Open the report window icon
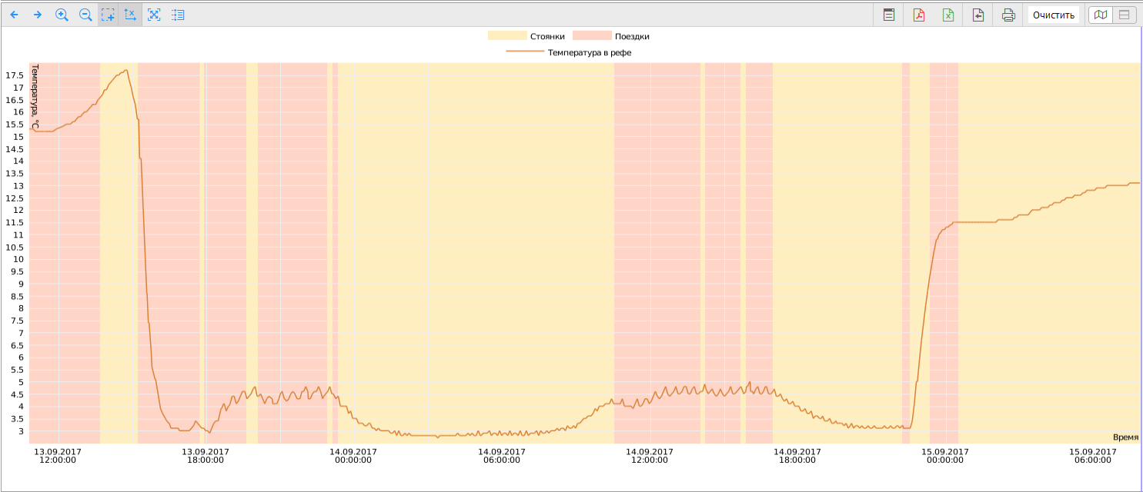Image resolution: width=1143 pixels, height=492 pixels. [888, 15]
